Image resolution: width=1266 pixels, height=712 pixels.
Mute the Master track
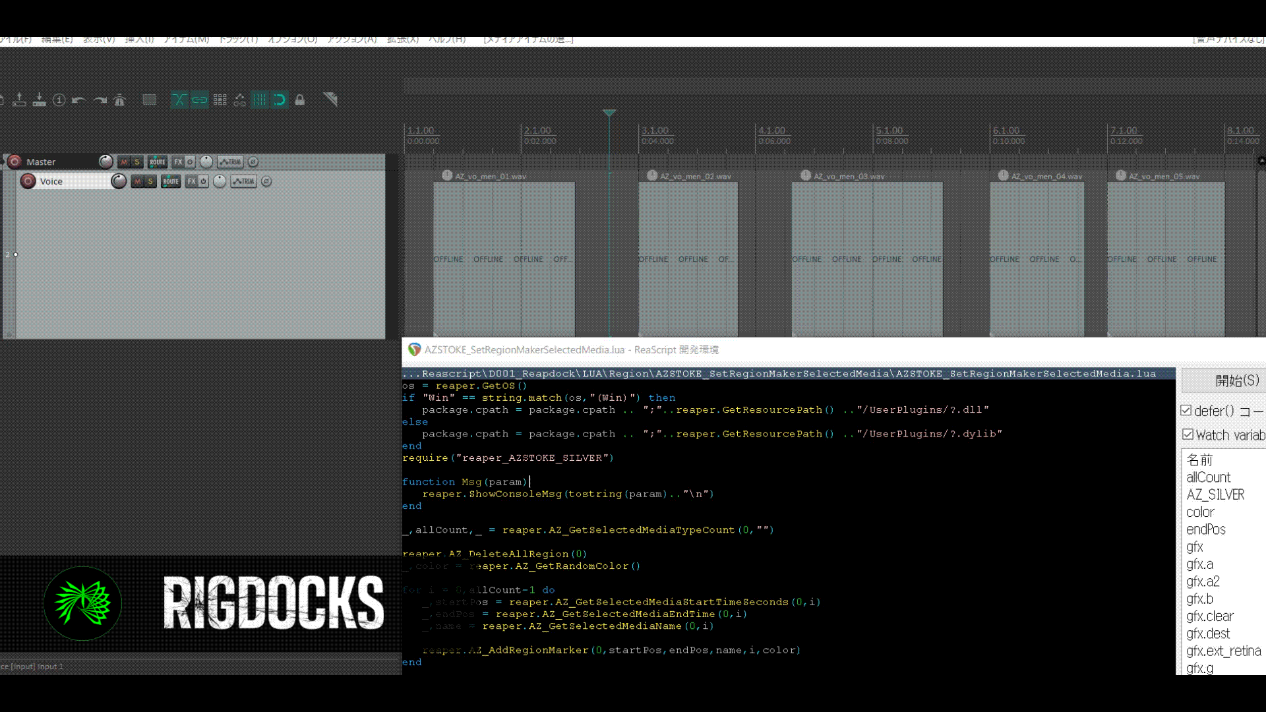point(124,162)
